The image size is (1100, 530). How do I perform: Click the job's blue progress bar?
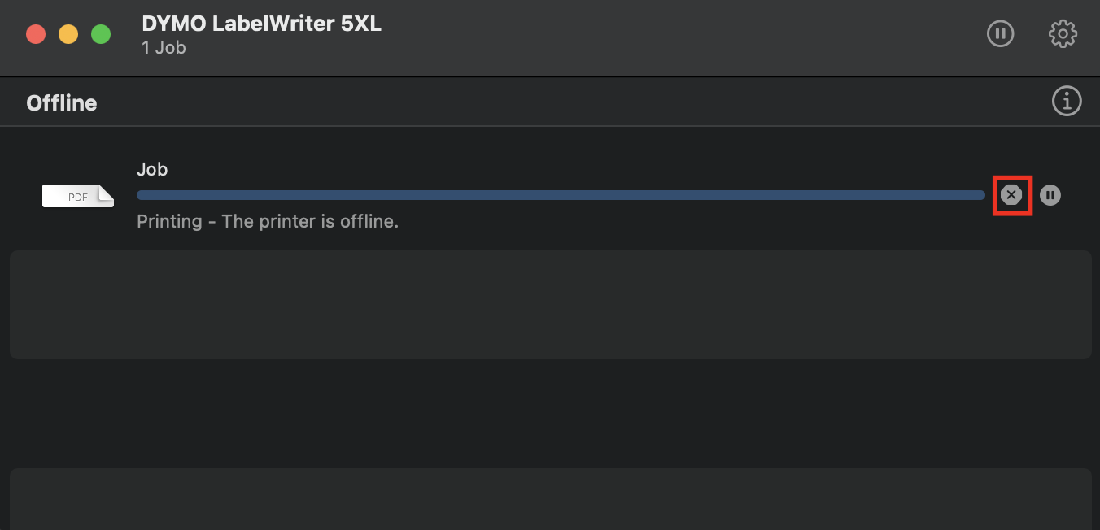coord(561,195)
